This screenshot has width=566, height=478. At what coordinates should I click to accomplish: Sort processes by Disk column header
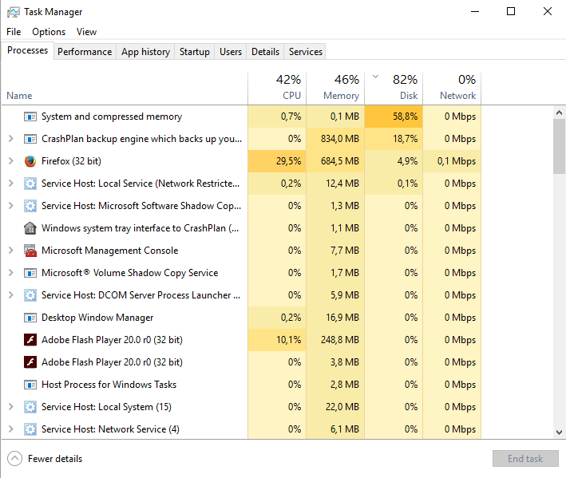coord(394,89)
